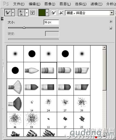The width and height of the screenshot is (116, 140).
Task: Select the highlighted round blunt bristle brush
Action: [x=48, y=70]
